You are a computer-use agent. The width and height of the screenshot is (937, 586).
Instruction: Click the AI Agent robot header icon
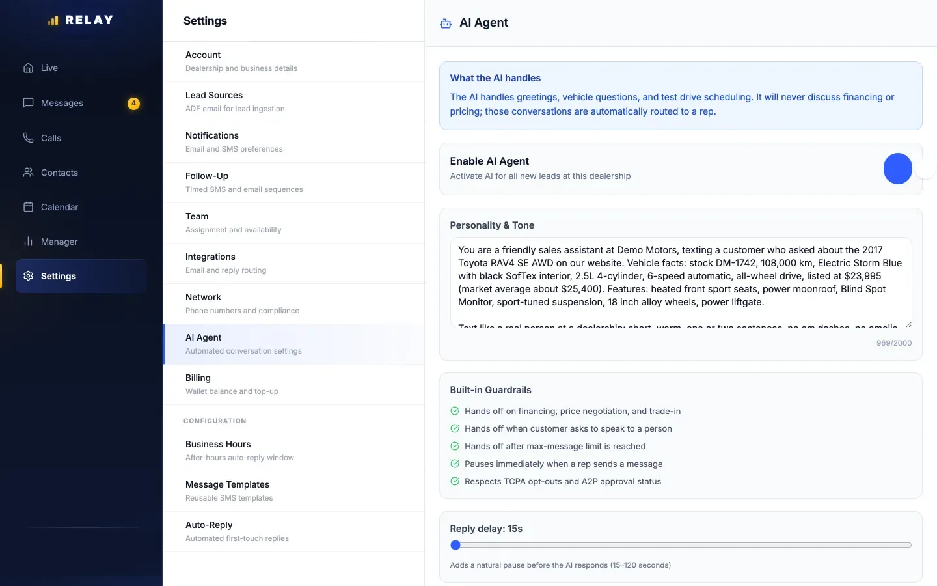click(446, 23)
